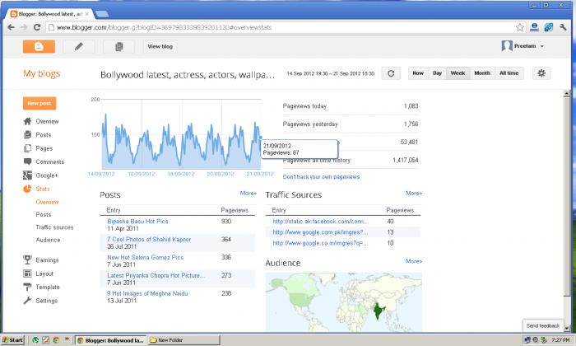
Task: Open the Chrome wrench menu icon
Action: [x=563, y=27]
